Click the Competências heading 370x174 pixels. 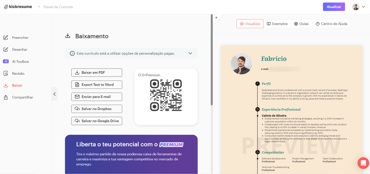pos(273,152)
